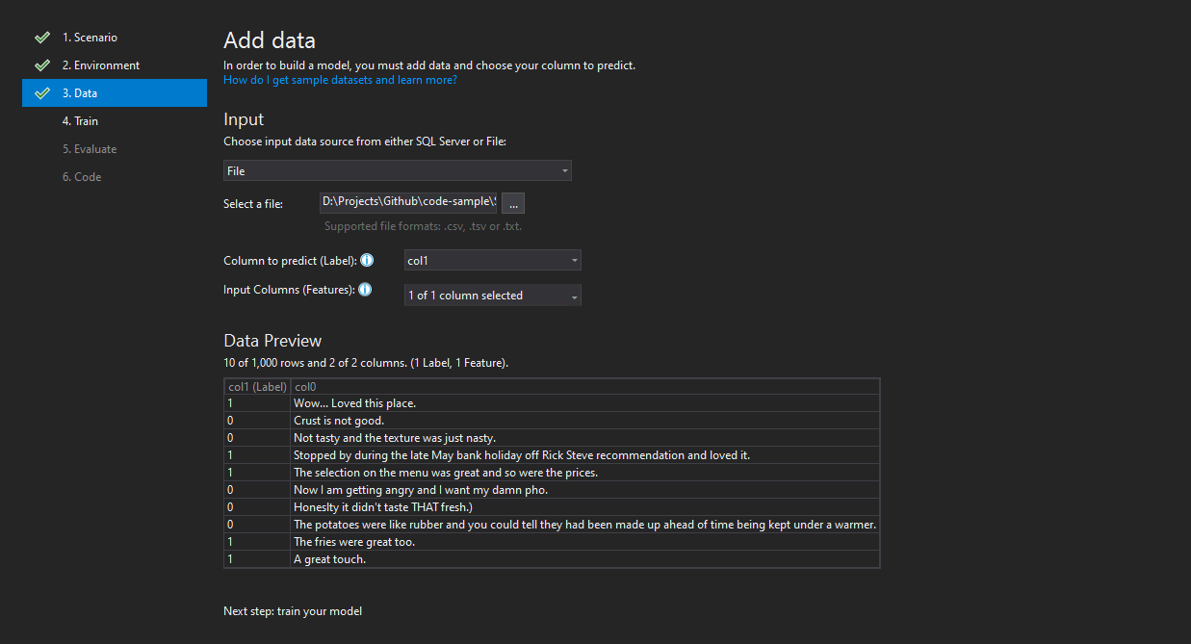
Task: Open 'How do I get sample datasets' link
Action: tap(340, 80)
